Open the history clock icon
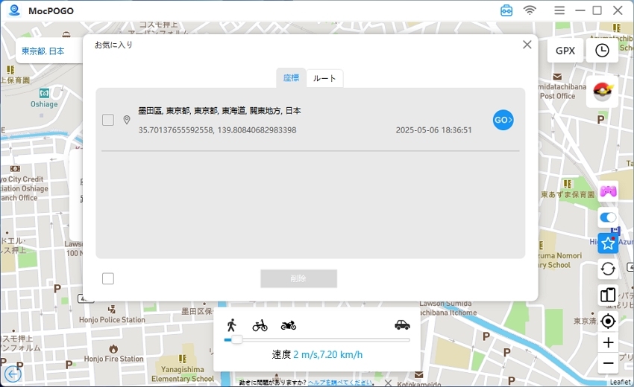Viewport: 634px width, 387px height. pyautogui.click(x=602, y=51)
